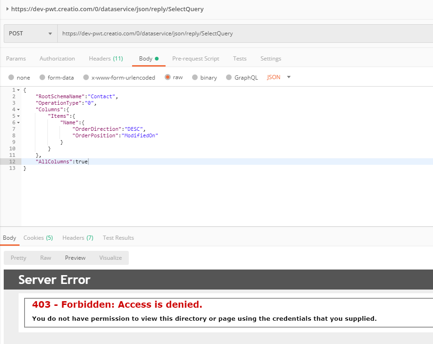Click the request URL input field

(x=245, y=34)
